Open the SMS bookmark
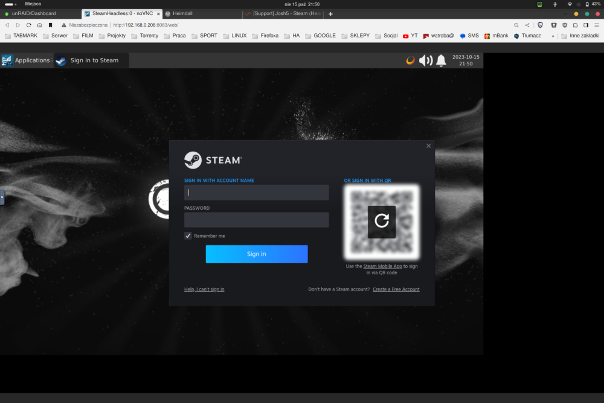The height and width of the screenshot is (403, 604). pyautogui.click(x=469, y=36)
